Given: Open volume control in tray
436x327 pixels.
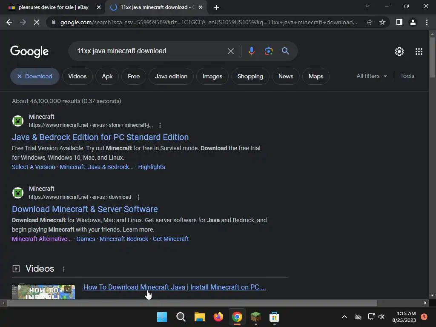Looking at the screenshot, I should (381, 317).
